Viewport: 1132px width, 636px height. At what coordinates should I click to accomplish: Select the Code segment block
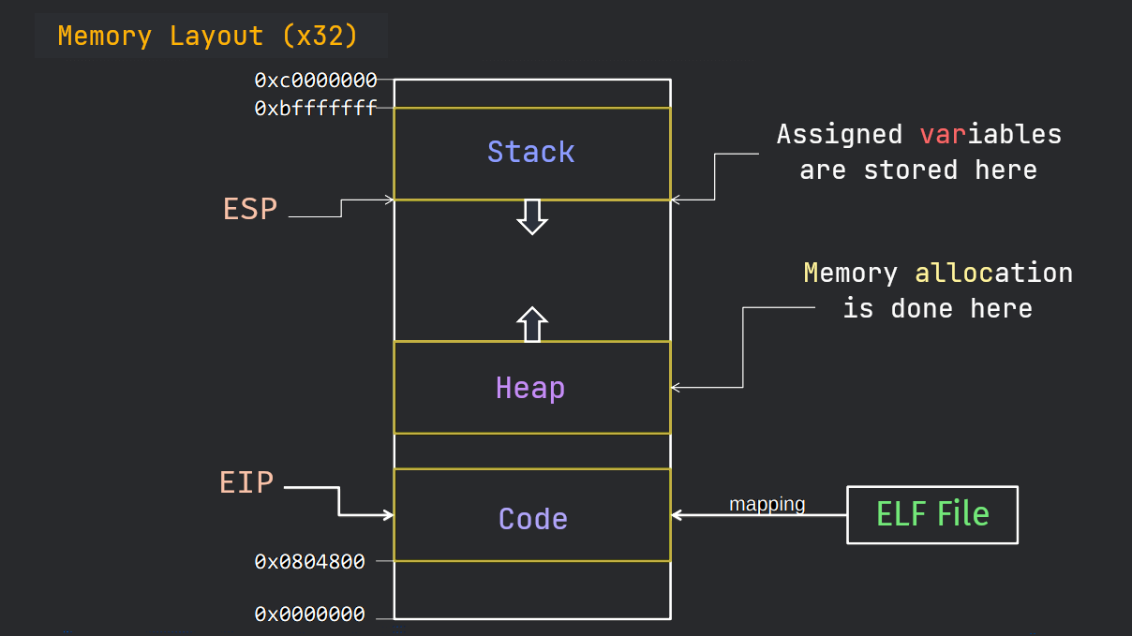pyautogui.click(x=531, y=515)
